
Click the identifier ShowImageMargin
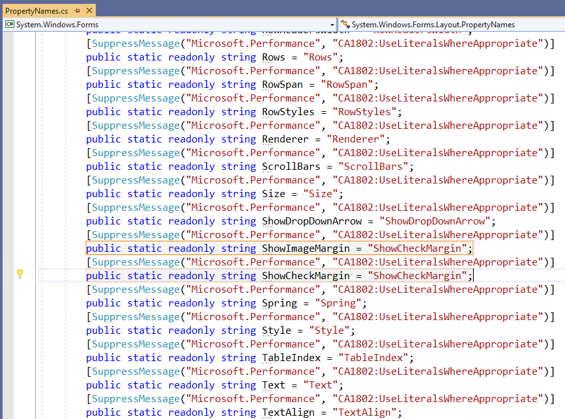(x=306, y=248)
